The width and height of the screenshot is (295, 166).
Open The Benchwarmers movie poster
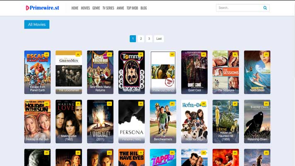click(163, 121)
